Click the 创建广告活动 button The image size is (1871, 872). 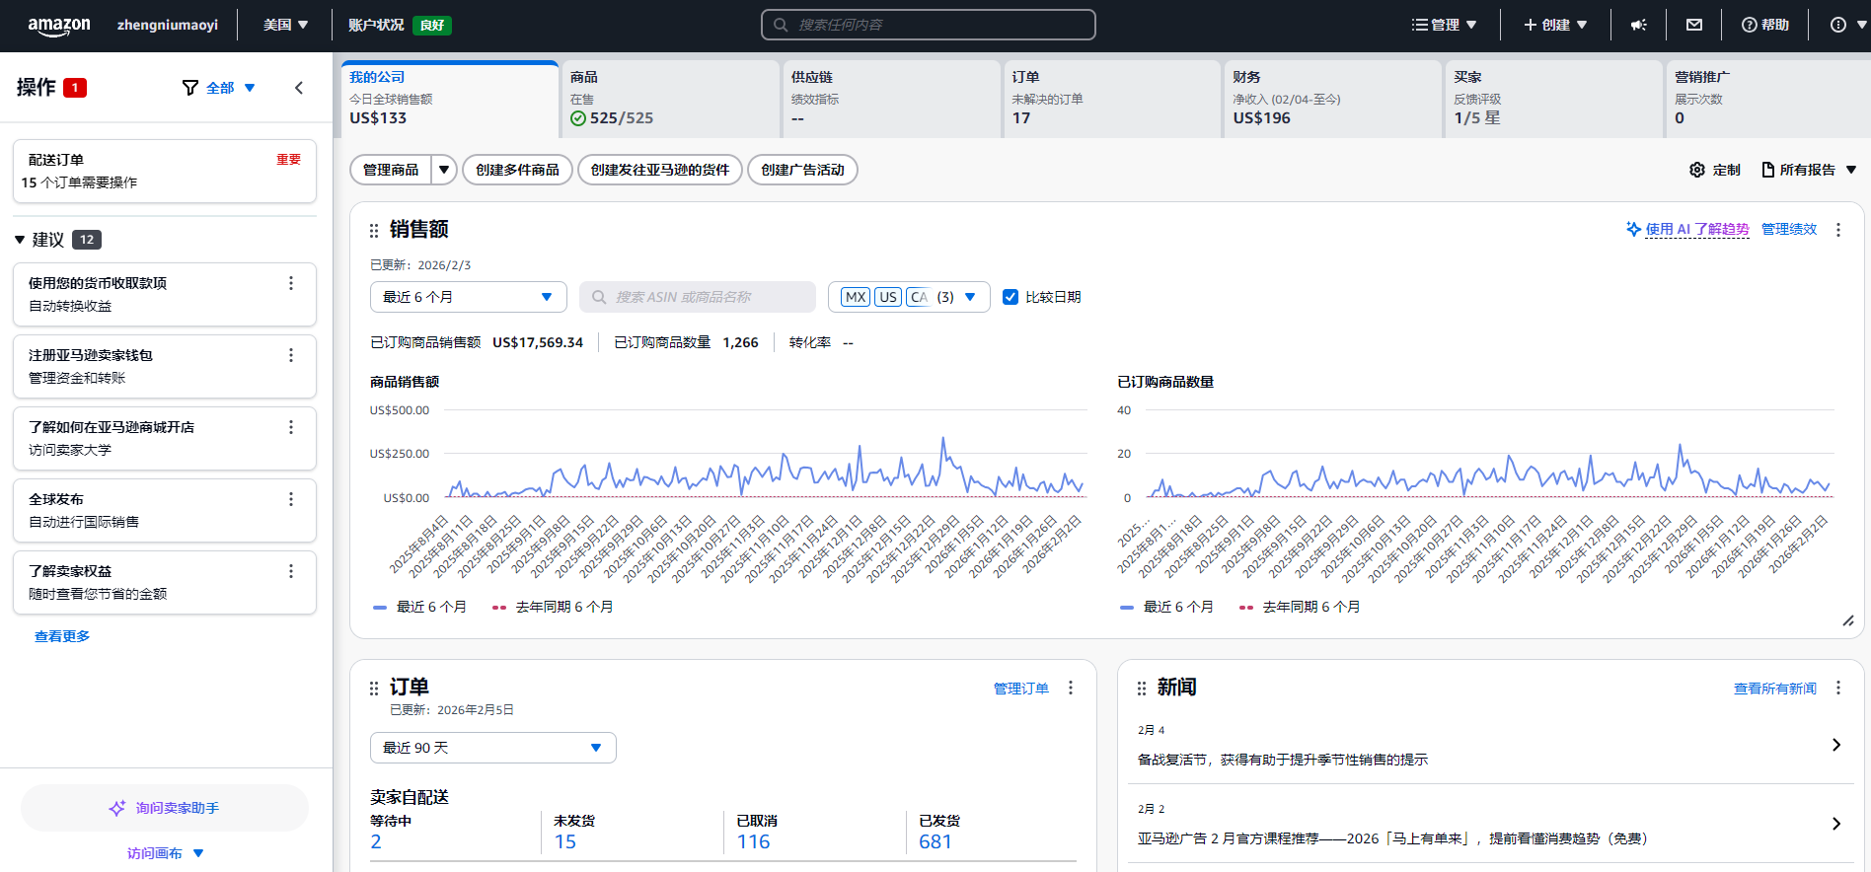point(802,170)
